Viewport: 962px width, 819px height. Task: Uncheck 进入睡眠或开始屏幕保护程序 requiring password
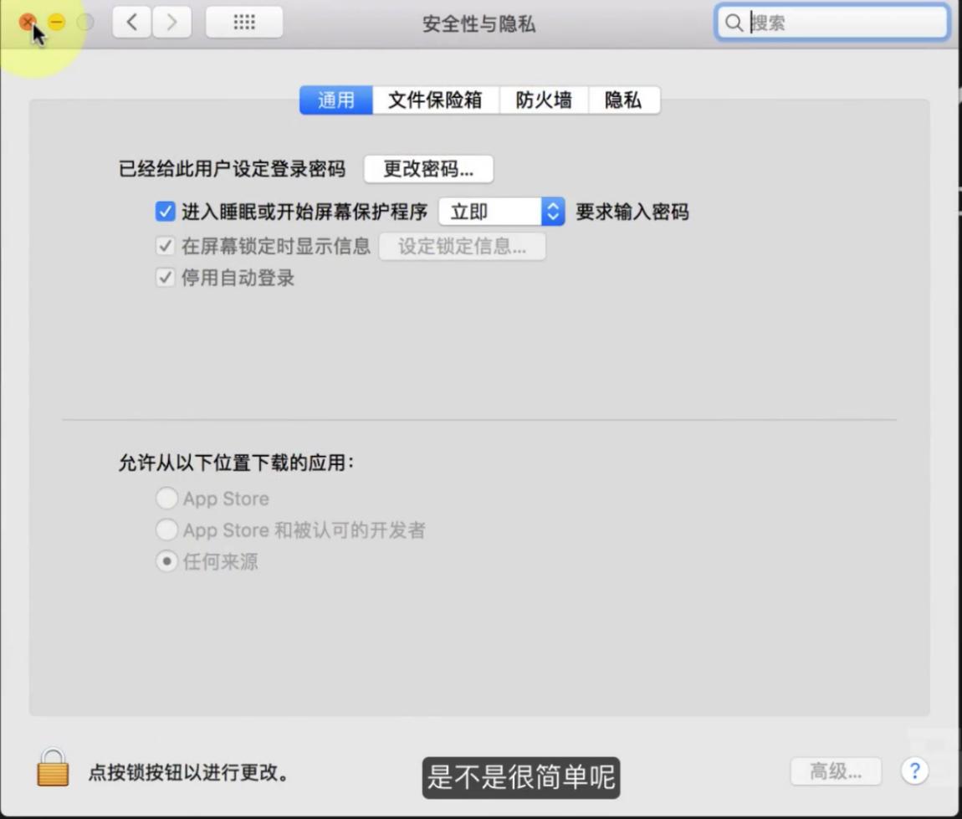point(165,212)
